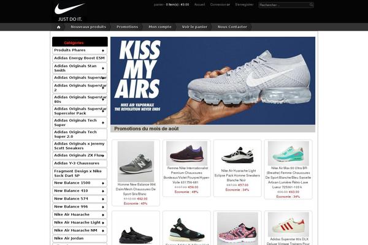Expand Nike Air Huarache arrow
Image resolution: width=368 pixels, height=245 pixels.
[x=103, y=215]
